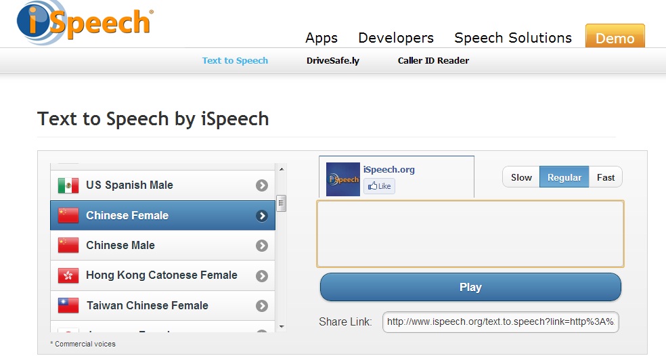666x356 pixels.
Task: Like iSpeech.org with the thumbs-up button
Action: [379, 186]
